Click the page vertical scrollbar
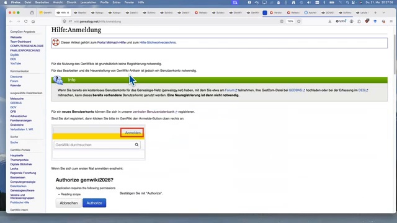Screen dimensions: 397x223 [x=395, y=55]
